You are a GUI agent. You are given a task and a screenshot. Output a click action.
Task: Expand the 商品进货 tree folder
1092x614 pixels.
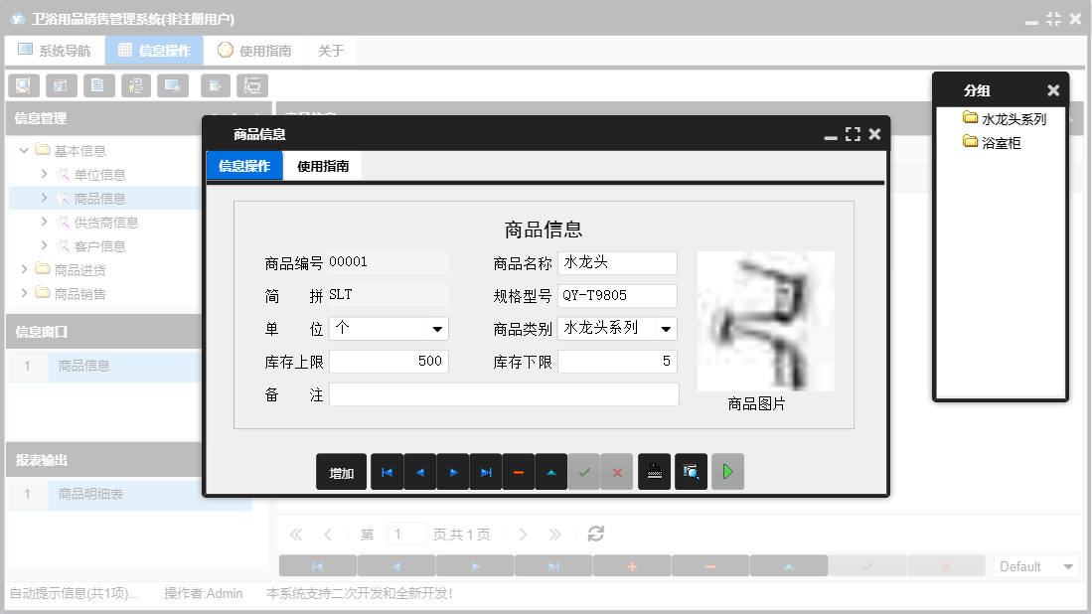coord(27,268)
